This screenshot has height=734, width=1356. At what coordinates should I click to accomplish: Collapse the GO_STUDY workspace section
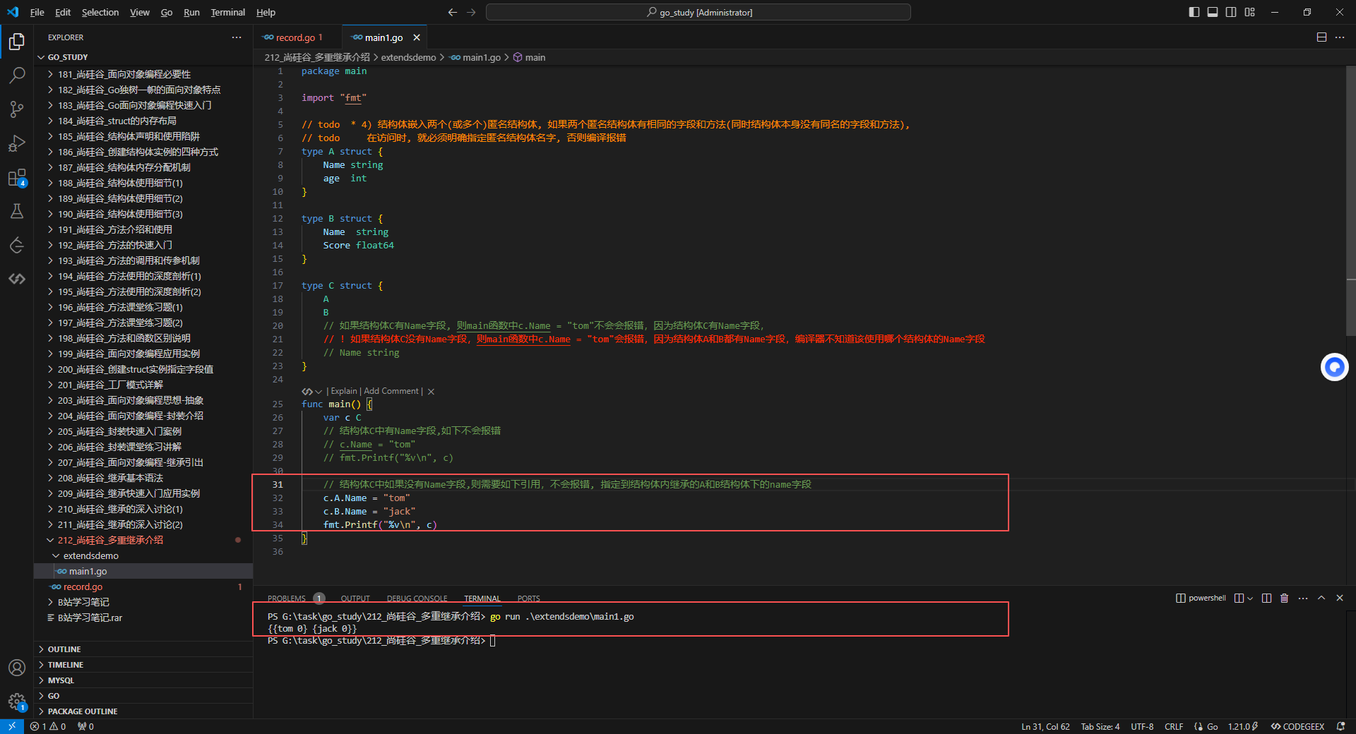[143, 57]
